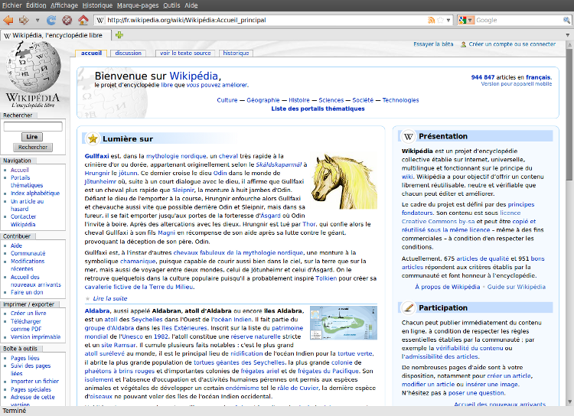Open the home page icon
Screen dimensions: 574x416
tap(83, 20)
